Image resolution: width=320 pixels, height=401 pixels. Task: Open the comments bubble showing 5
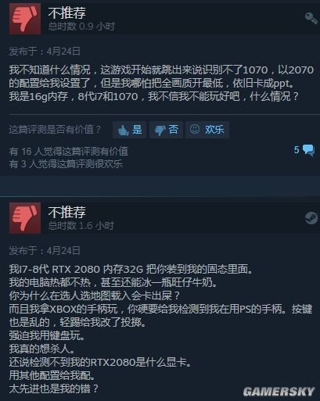coord(304,150)
